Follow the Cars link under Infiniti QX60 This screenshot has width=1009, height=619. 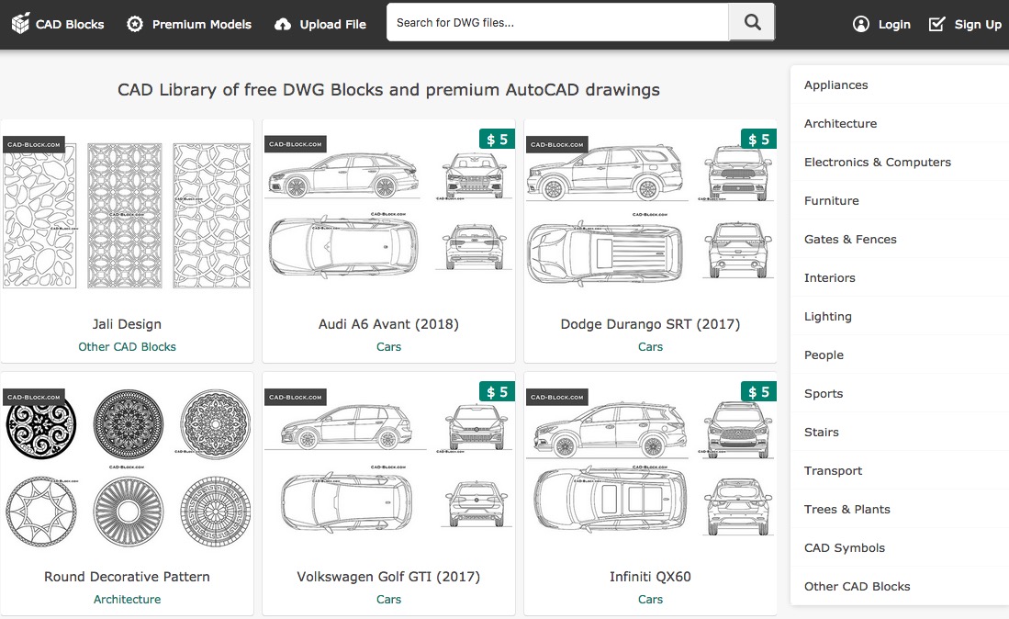(x=651, y=599)
